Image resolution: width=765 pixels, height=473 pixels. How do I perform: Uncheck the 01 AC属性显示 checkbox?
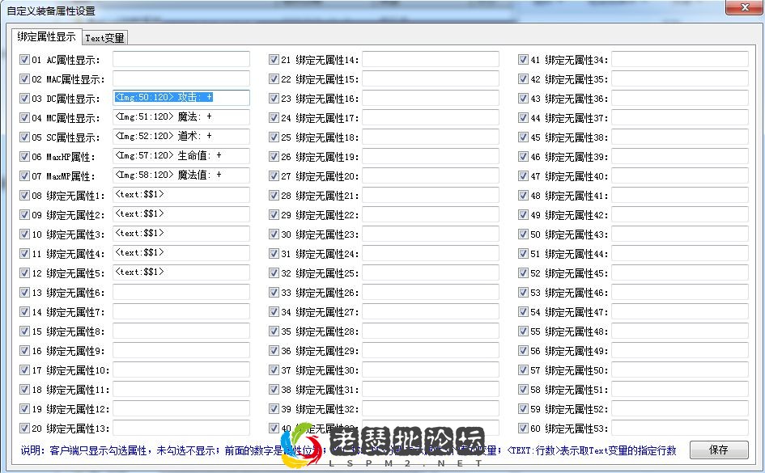pyautogui.click(x=24, y=60)
